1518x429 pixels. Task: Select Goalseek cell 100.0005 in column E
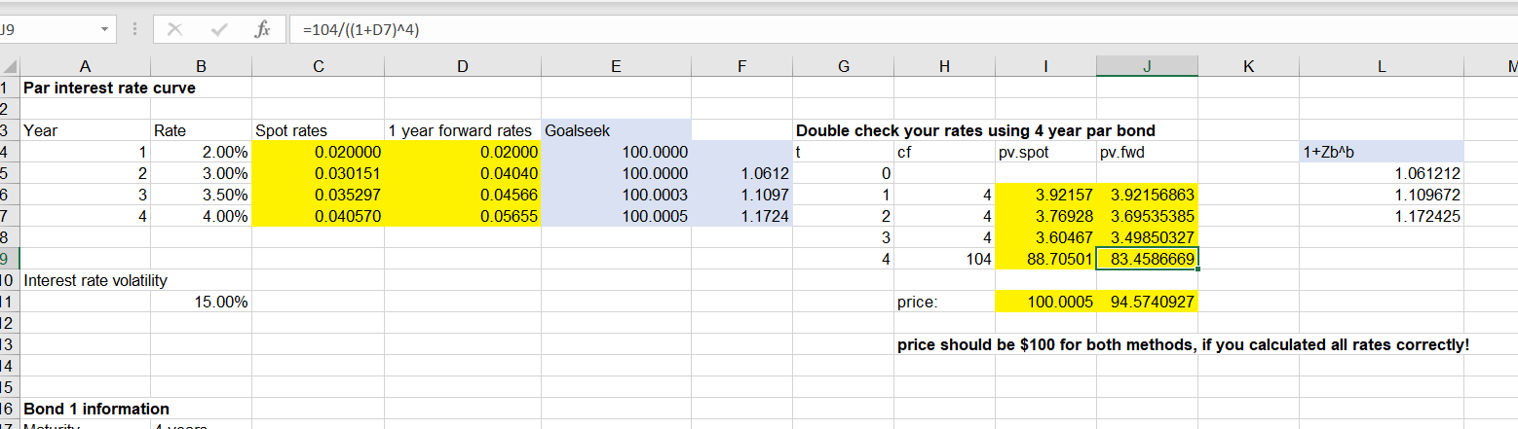616,216
